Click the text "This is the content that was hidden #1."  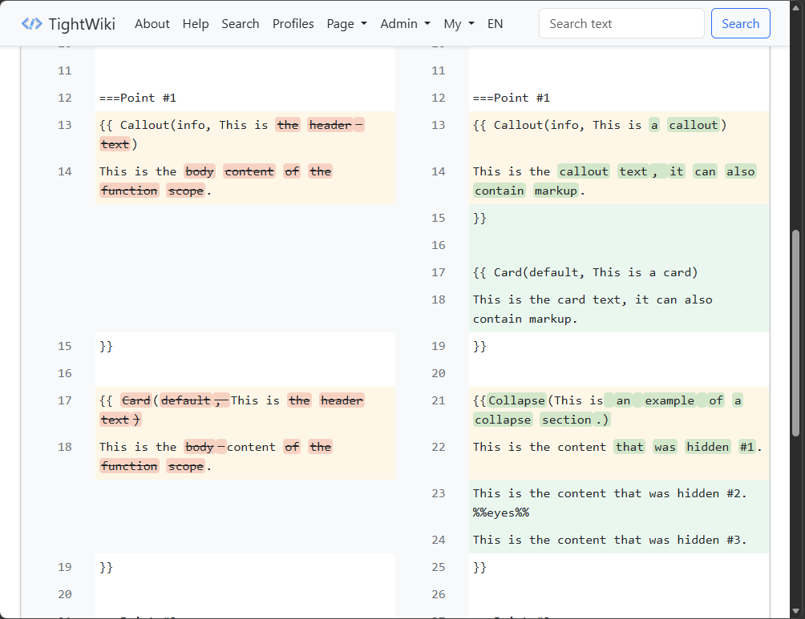click(617, 447)
